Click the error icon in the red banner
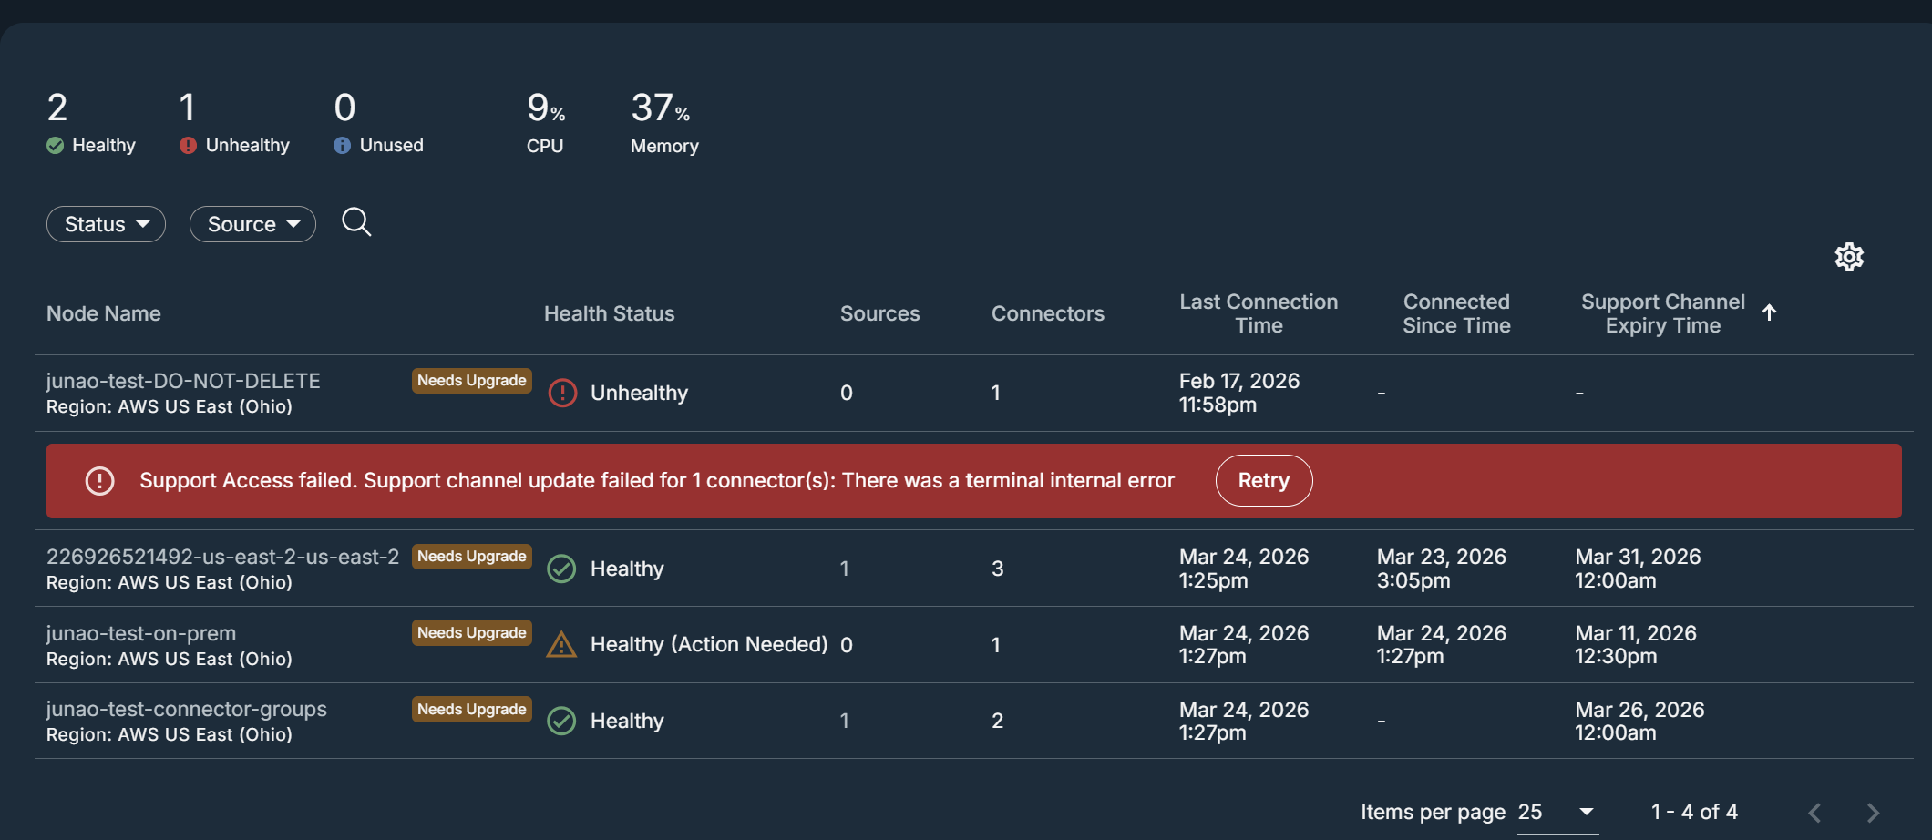Viewport: 1932px width, 840px height. [x=99, y=481]
